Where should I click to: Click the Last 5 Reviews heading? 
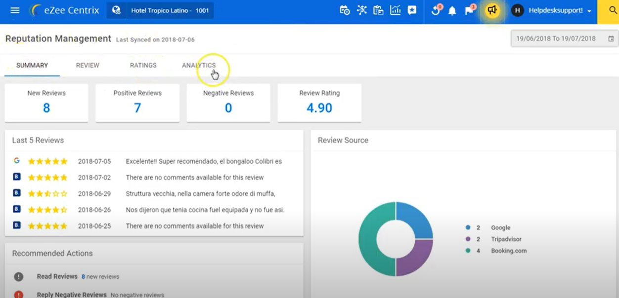pos(38,140)
